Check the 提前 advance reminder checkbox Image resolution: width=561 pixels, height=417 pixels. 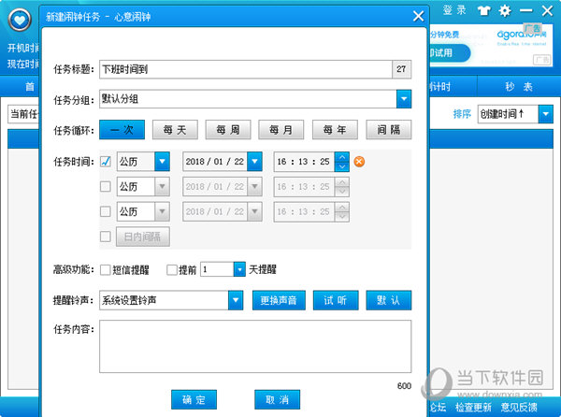pos(172,269)
